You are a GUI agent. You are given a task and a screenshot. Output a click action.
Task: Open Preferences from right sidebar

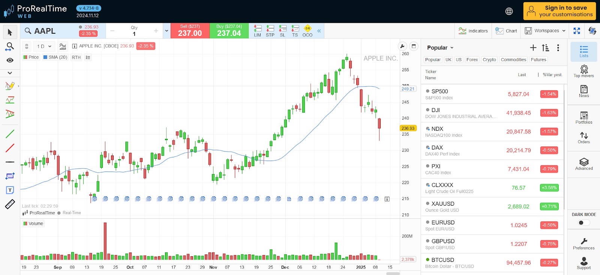(x=584, y=244)
